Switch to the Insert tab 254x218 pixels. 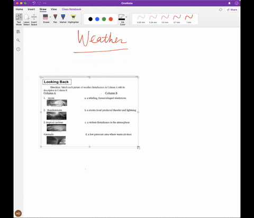31,9
